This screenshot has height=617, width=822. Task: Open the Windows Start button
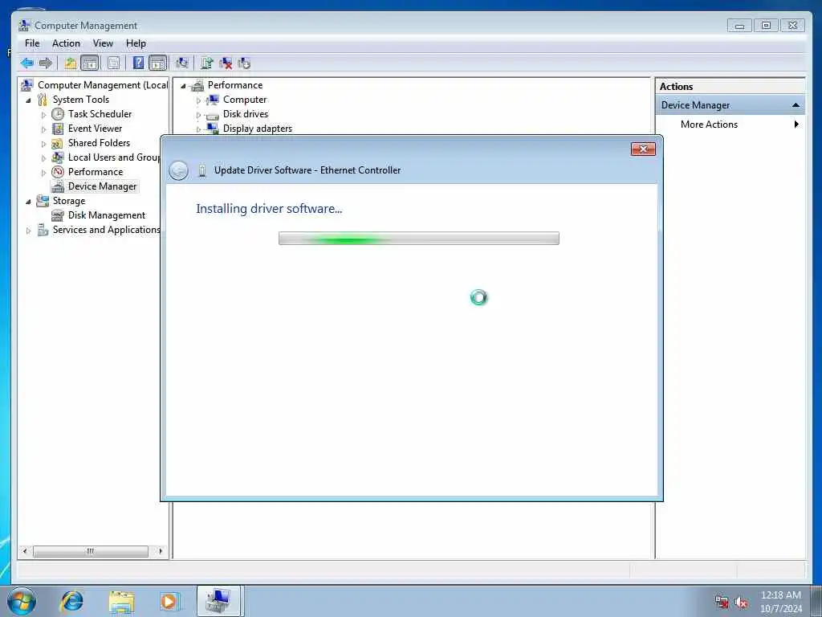(22, 601)
